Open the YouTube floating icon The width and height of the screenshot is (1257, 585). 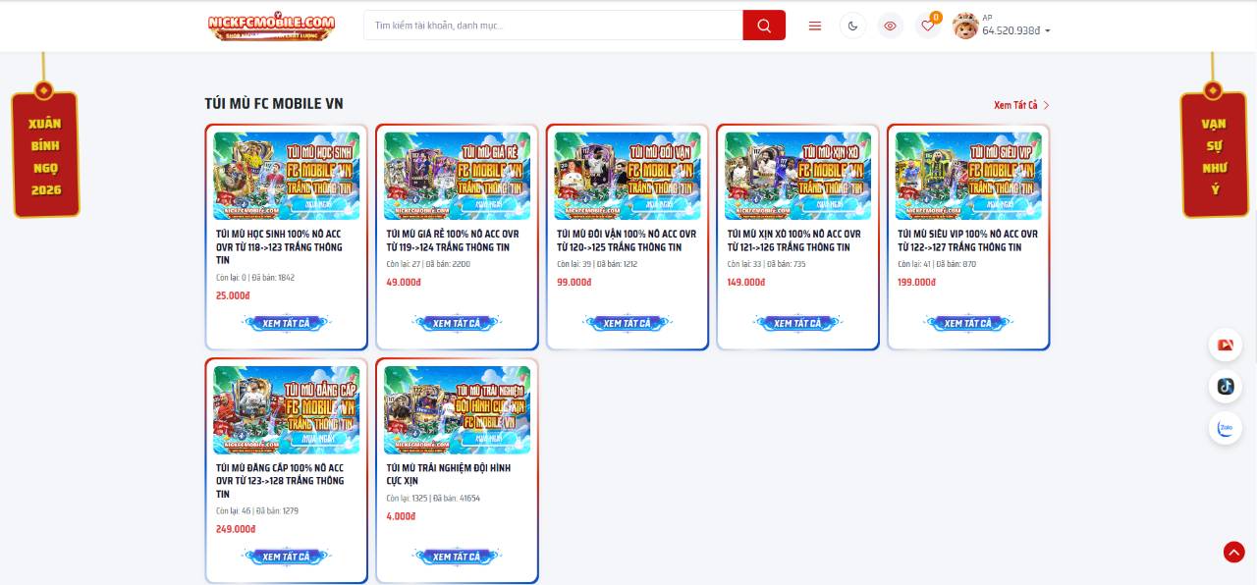tap(1226, 345)
